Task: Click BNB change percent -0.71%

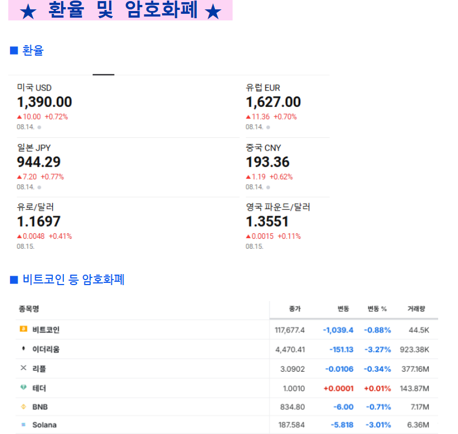Action: 378,407
